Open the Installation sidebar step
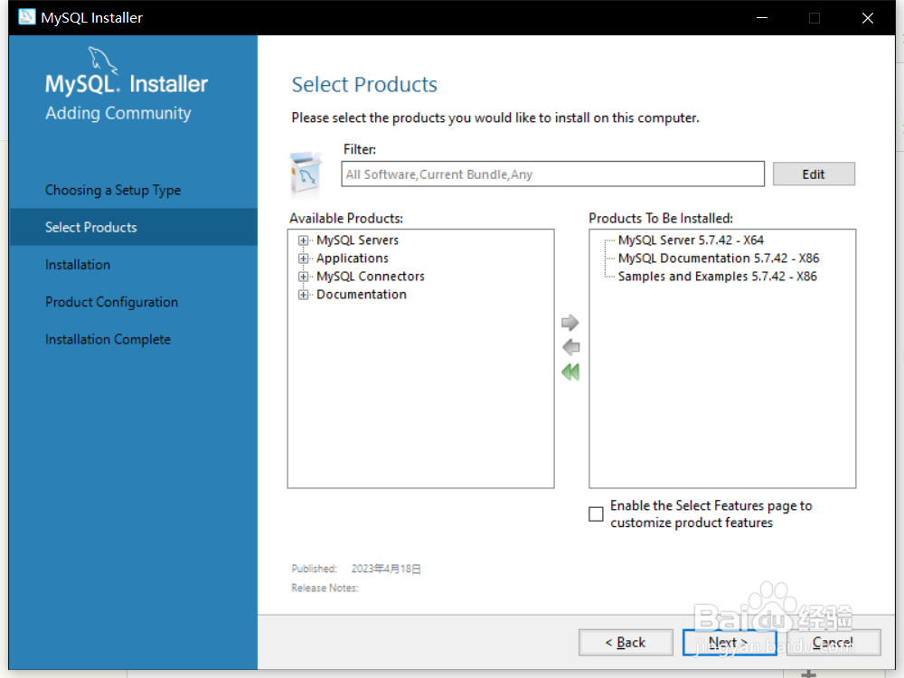Image resolution: width=904 pixels, height=678 pixels. 78,265
